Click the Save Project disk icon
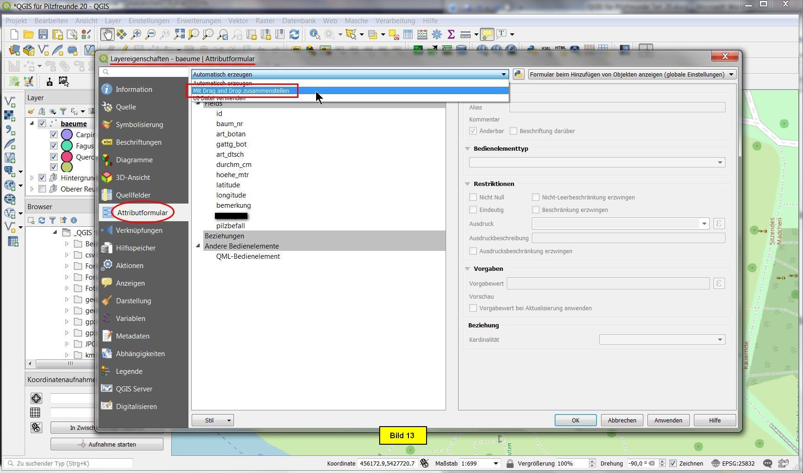This screenshot has height=473, width=803. point(43,34)
